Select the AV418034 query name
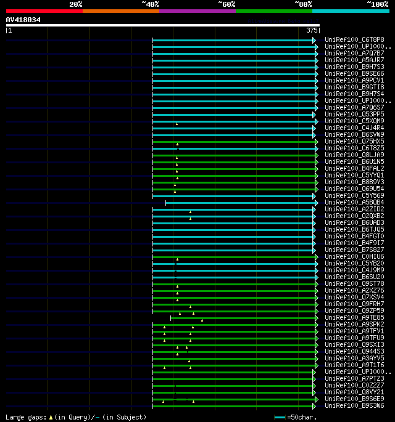 pyautogui.click(x=23, y=20)
